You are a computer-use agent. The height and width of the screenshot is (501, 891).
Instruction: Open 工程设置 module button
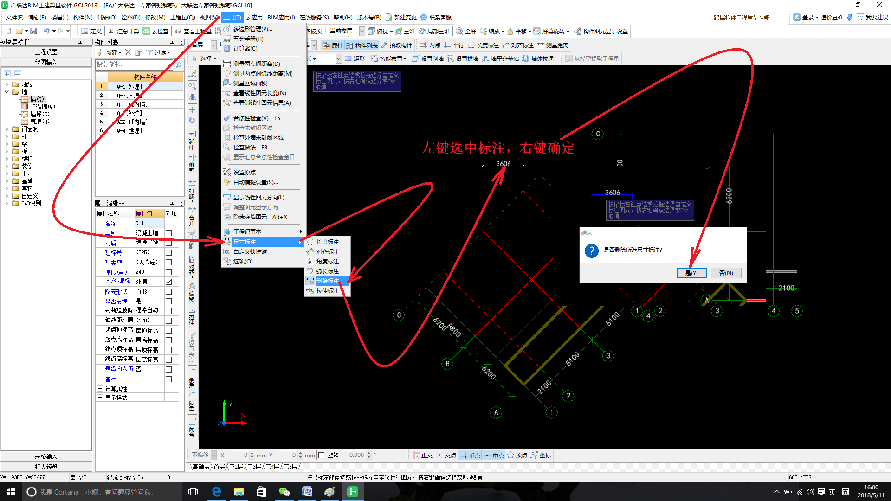point(46,52)
